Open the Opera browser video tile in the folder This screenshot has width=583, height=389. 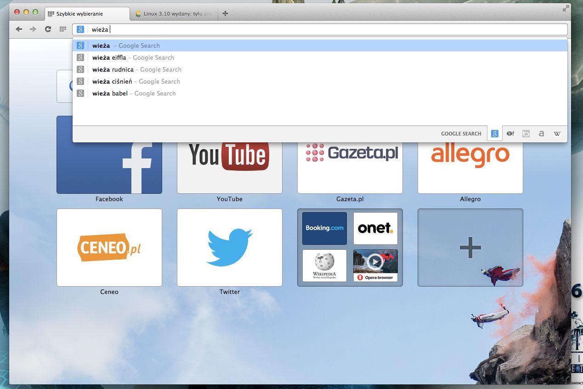375,265
